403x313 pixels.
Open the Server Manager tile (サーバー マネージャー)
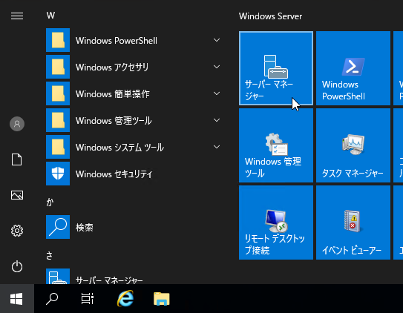[276, 68]
